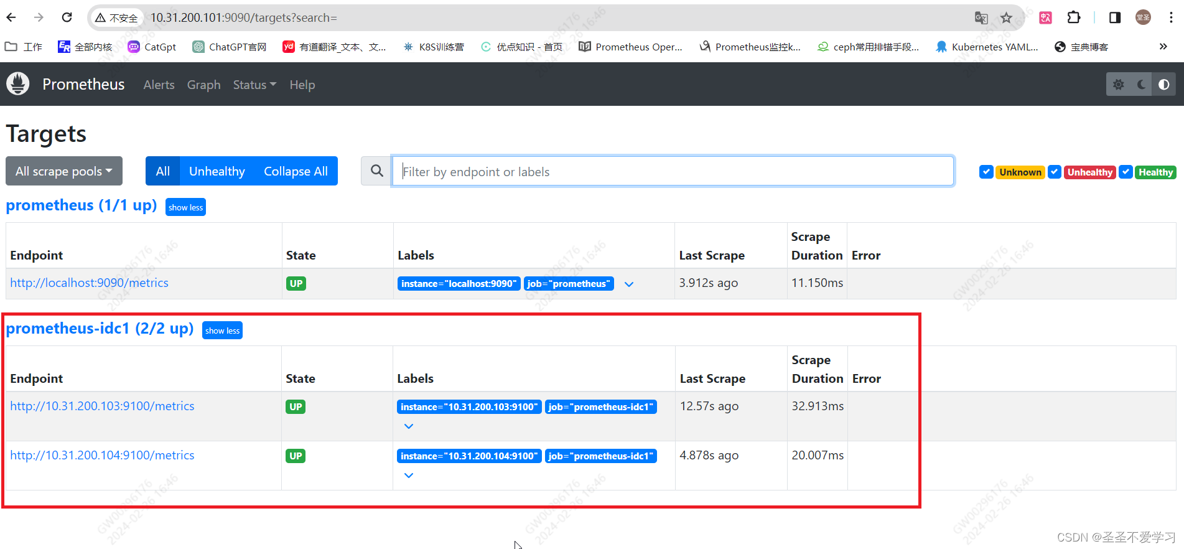Switch to dark theme moon icon
Image resolution: width=1184 pixels, height=549 pixels.
[1141, 85]
